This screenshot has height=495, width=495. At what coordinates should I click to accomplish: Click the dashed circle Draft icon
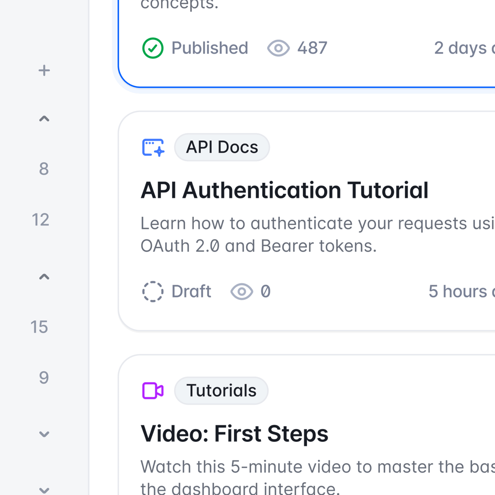(153, 292)
